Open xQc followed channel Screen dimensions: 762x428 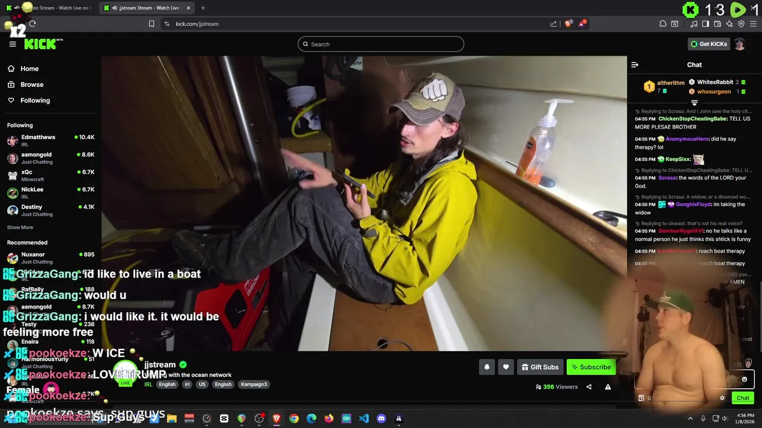pos(51,175)
